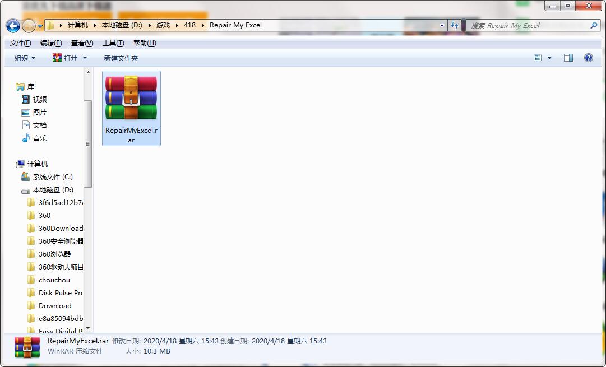Open address bar history dropdown
The height and width of the screenshot is (367, 606).
[x=442, y=26]
